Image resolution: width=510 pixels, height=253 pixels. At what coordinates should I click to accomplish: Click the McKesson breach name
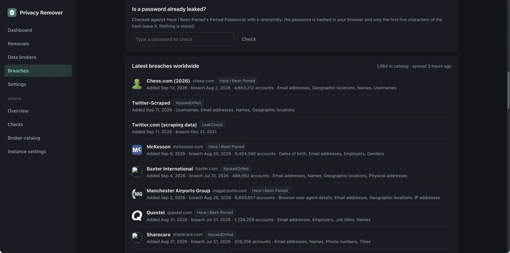[x=159, y=147]
